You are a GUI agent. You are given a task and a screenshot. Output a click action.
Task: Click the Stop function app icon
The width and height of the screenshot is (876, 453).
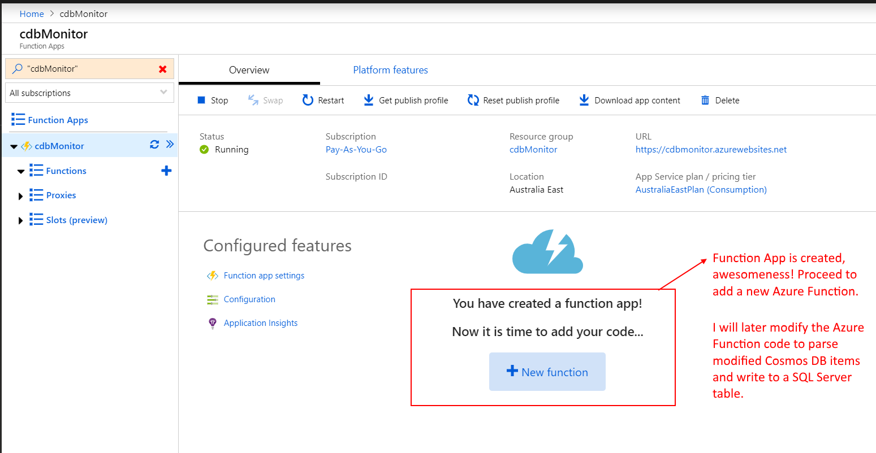click(x=201, y=101)
